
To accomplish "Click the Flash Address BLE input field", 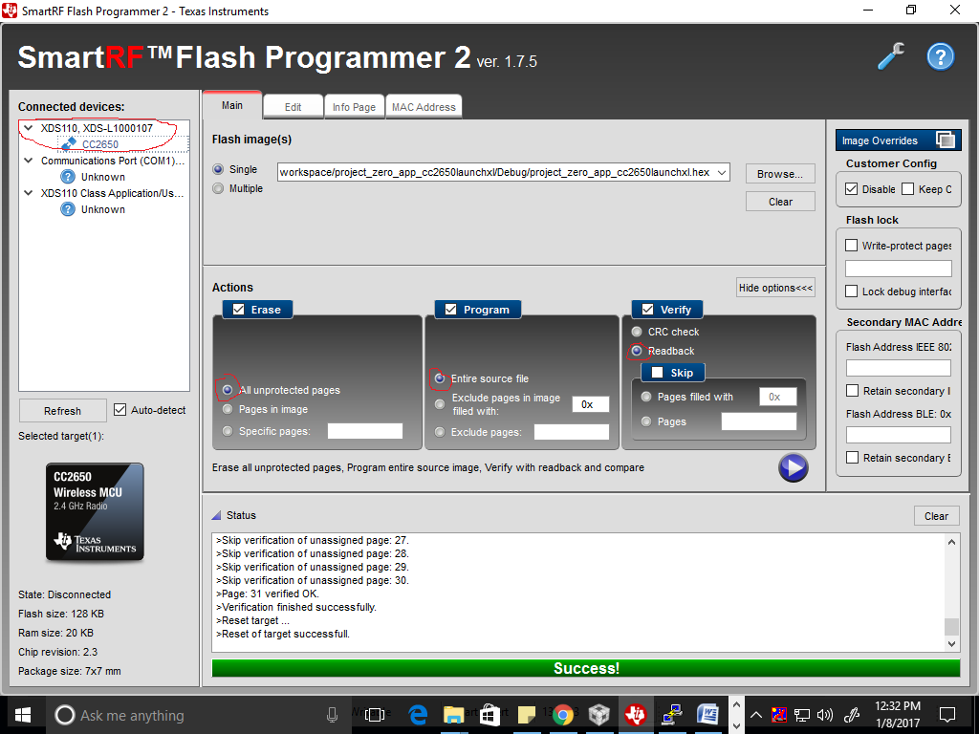I will click(899, 435).
